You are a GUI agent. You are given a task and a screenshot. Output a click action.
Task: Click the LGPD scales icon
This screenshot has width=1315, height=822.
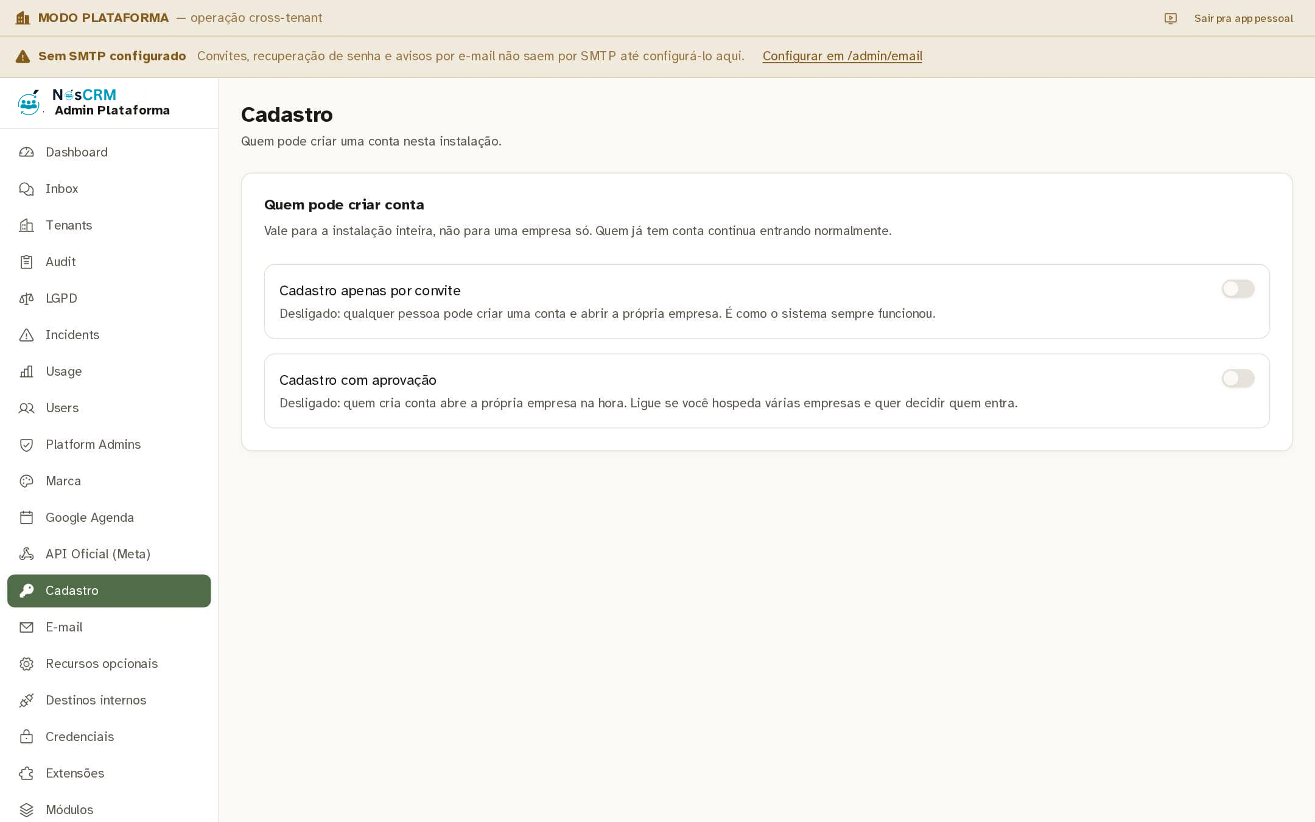[x=26, y=298]
